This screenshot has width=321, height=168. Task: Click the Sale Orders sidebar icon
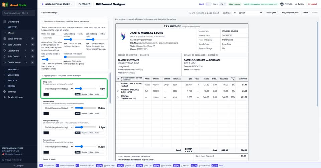point(4,56)
